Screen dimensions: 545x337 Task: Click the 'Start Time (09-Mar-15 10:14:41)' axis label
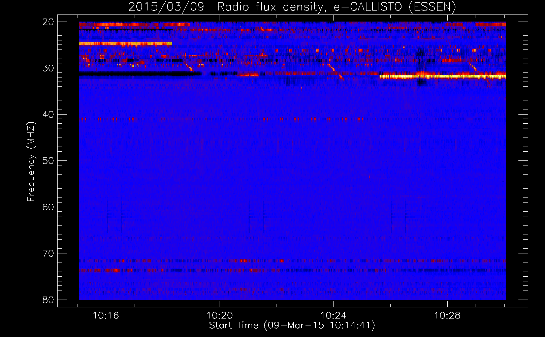292,326
